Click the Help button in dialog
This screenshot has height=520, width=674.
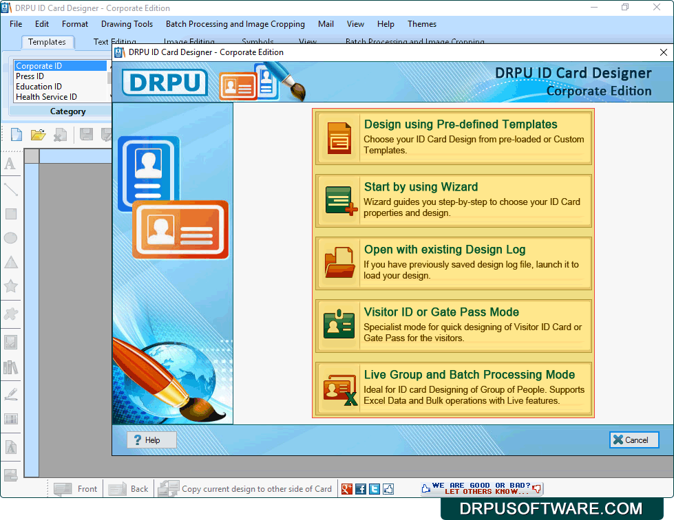point(151,440)
